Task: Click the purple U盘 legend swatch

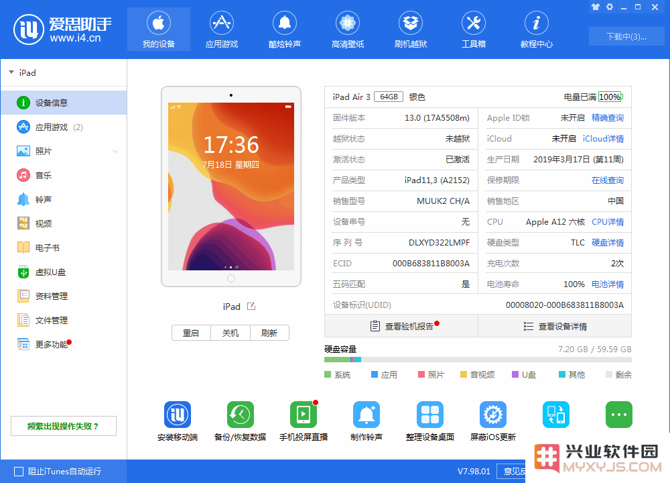Action: pyautogui.click(x=515, y=375)
